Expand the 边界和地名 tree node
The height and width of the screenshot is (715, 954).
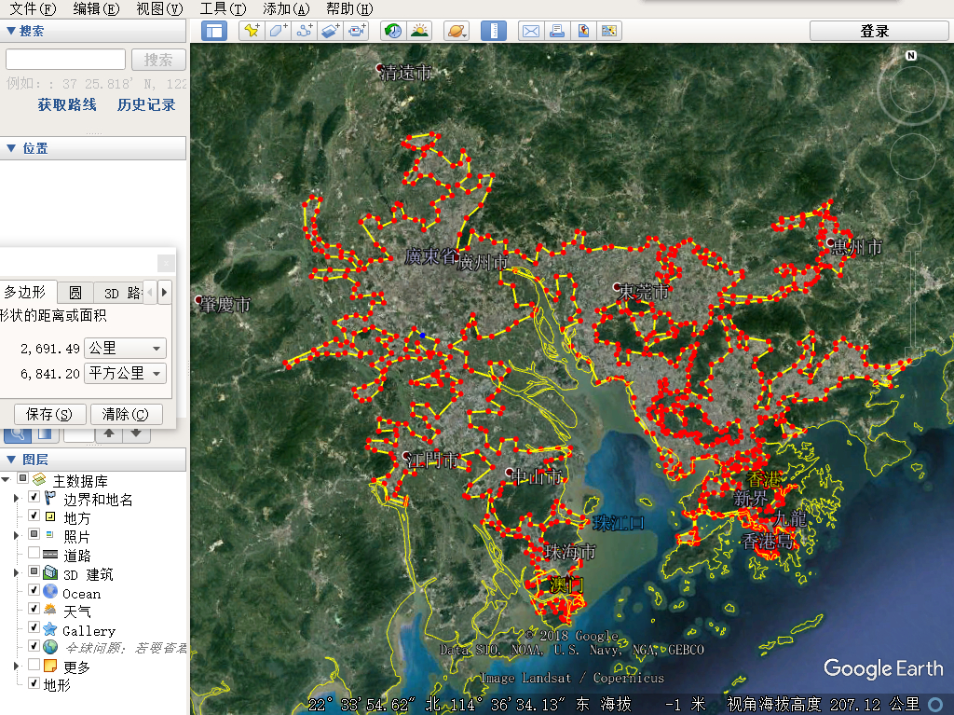click(x=16, y=499)
